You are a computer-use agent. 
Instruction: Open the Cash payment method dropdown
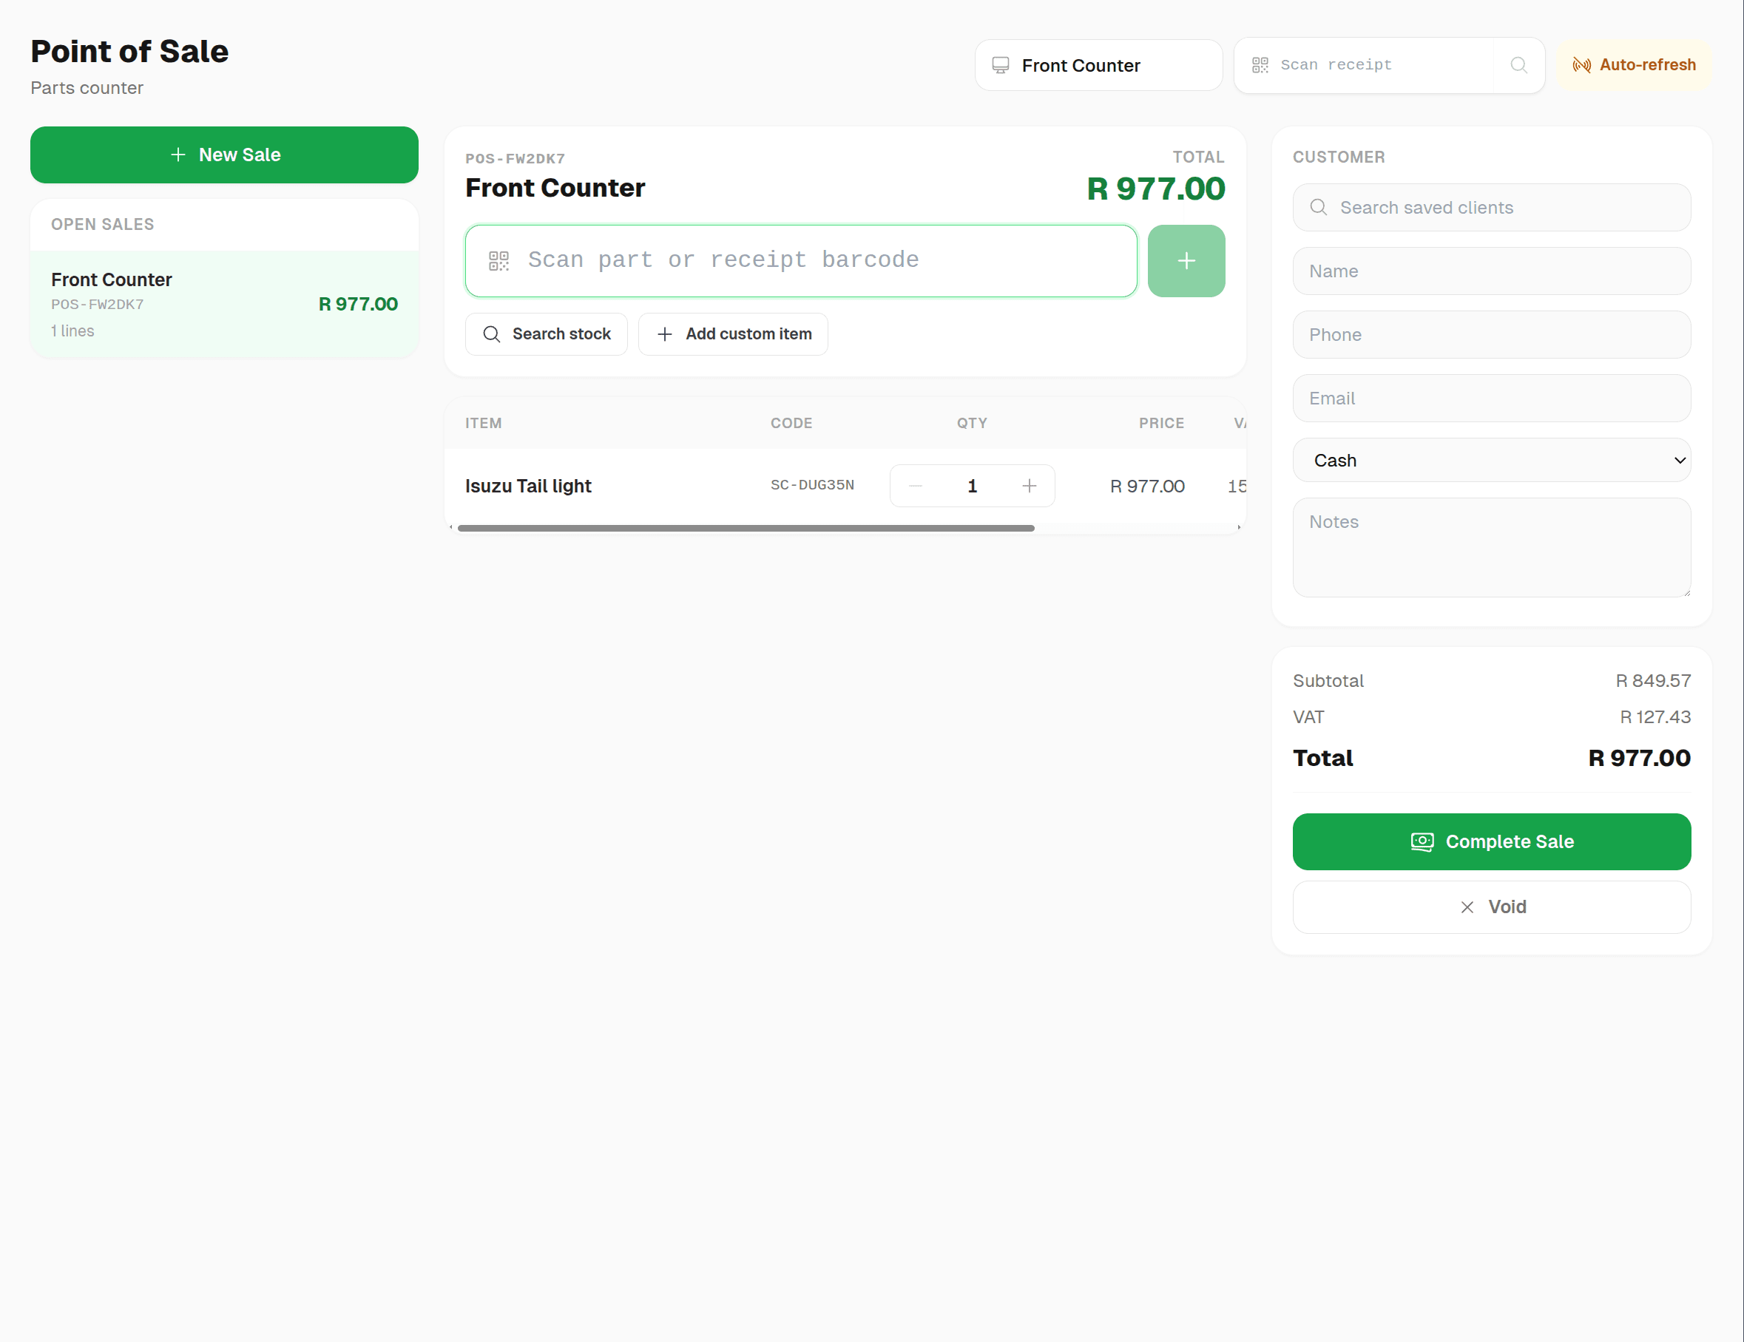point(1492,460)
